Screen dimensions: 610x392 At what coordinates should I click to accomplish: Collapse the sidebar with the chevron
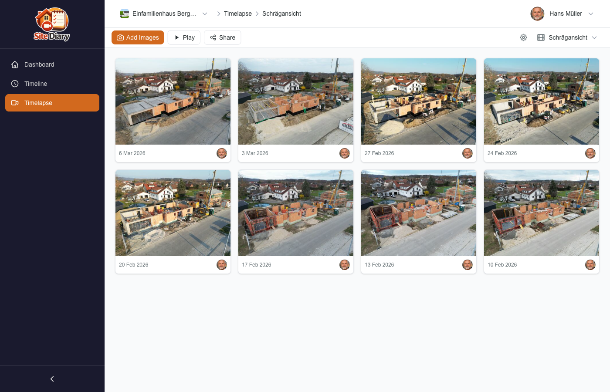click(x=52, y=379)
